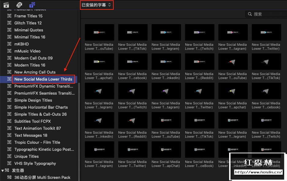Image resolution: width=287 pixels, height=181 pixels.
Task: Select second-row Lower T...apchat) title thumbnail
Action: coord(100,62)
